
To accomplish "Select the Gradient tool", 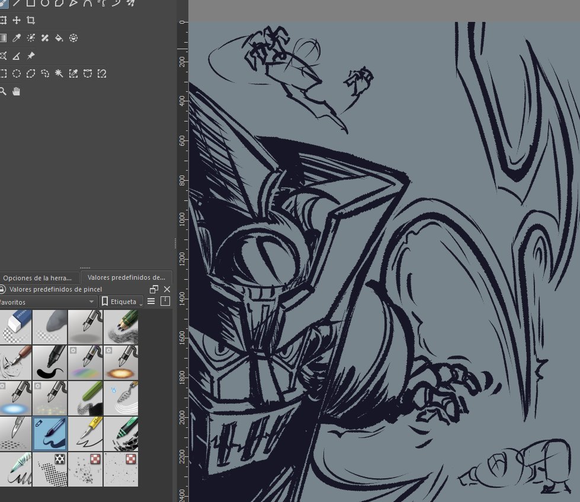I will (x=3, y=38).
